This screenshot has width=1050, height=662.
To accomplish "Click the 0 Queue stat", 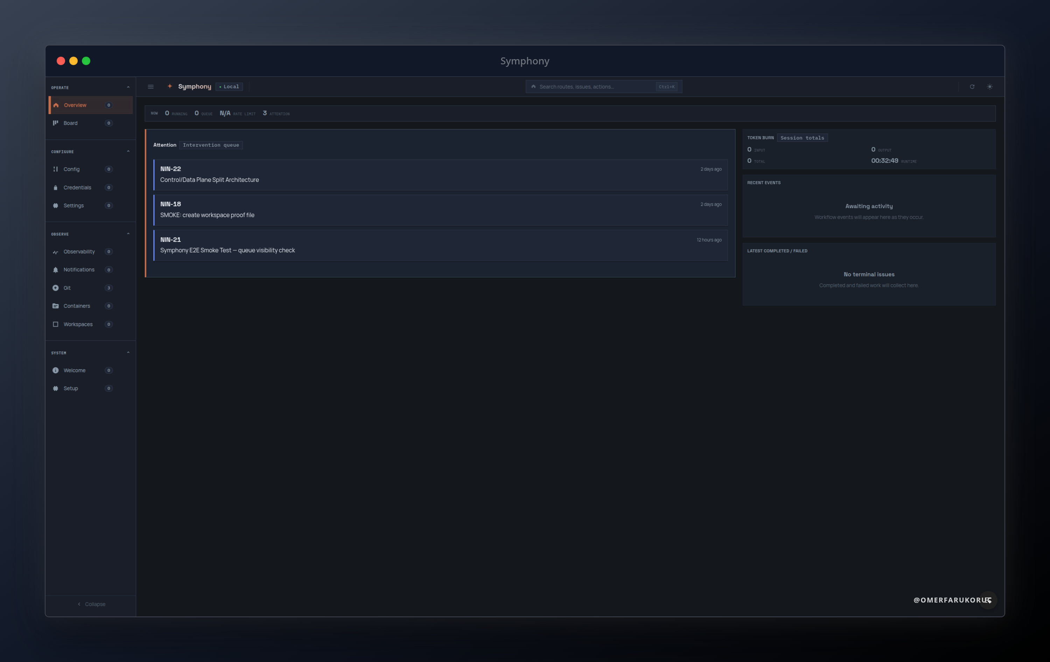I will 204,113.
